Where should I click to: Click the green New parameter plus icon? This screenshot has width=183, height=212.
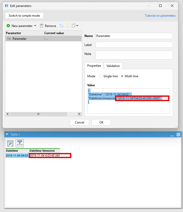(8, 26)
